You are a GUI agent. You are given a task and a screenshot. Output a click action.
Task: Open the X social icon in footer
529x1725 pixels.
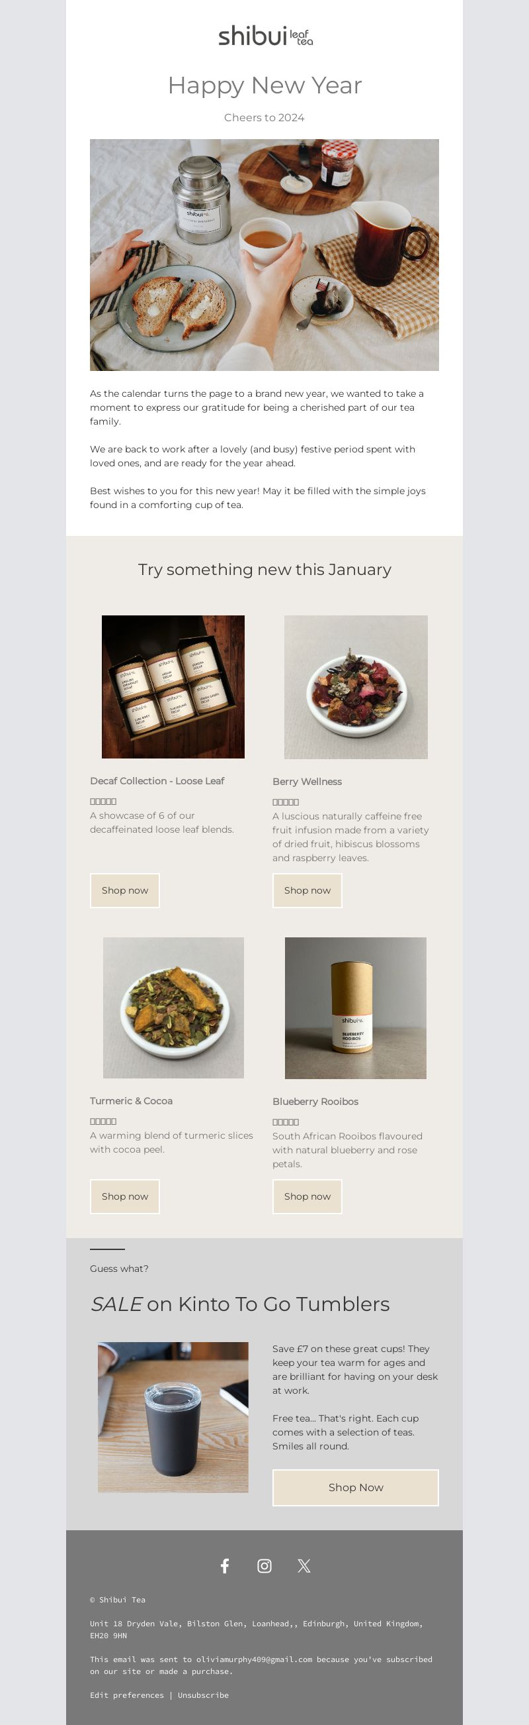(x=304, y=1565)
